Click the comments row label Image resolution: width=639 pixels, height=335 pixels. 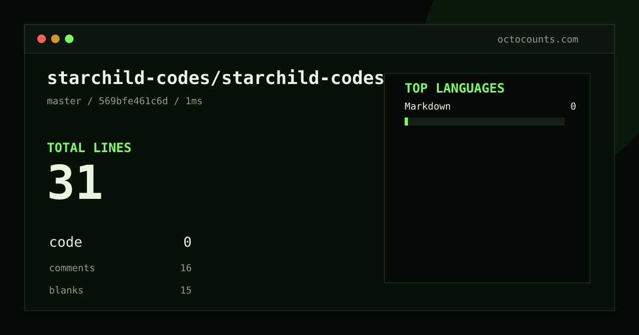[72, 268]
